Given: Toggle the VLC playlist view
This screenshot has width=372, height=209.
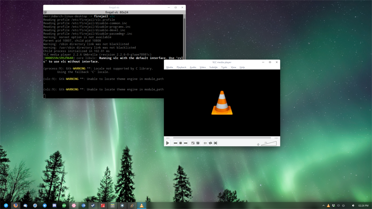Looking at the screenshot, I should click(x=205, y=143).
